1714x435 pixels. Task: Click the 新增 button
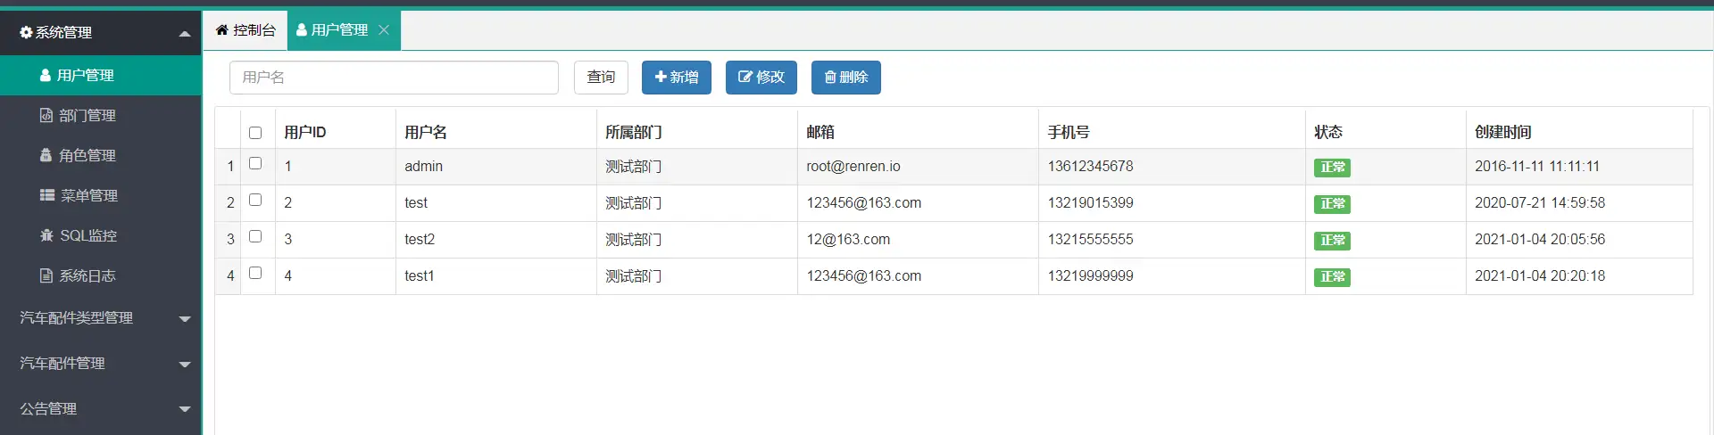[x=677, y=77]
